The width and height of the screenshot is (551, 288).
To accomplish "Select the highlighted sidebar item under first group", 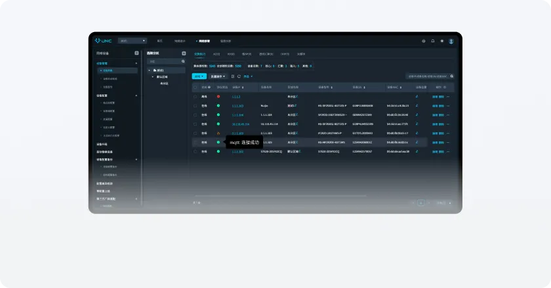I will (x=117, y=71).
